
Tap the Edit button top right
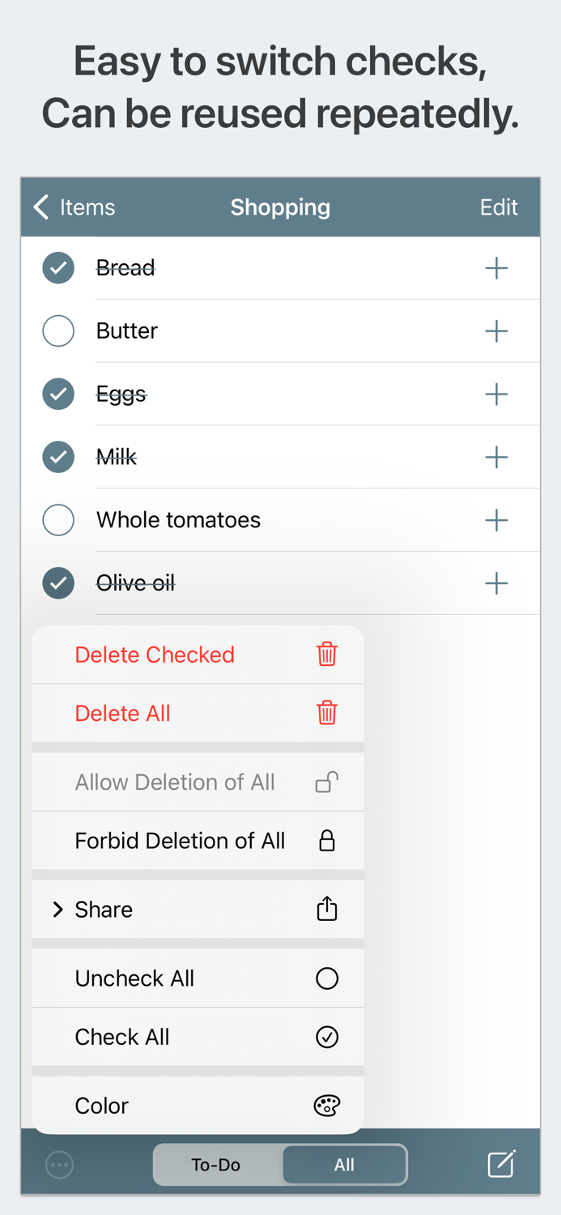499,207
